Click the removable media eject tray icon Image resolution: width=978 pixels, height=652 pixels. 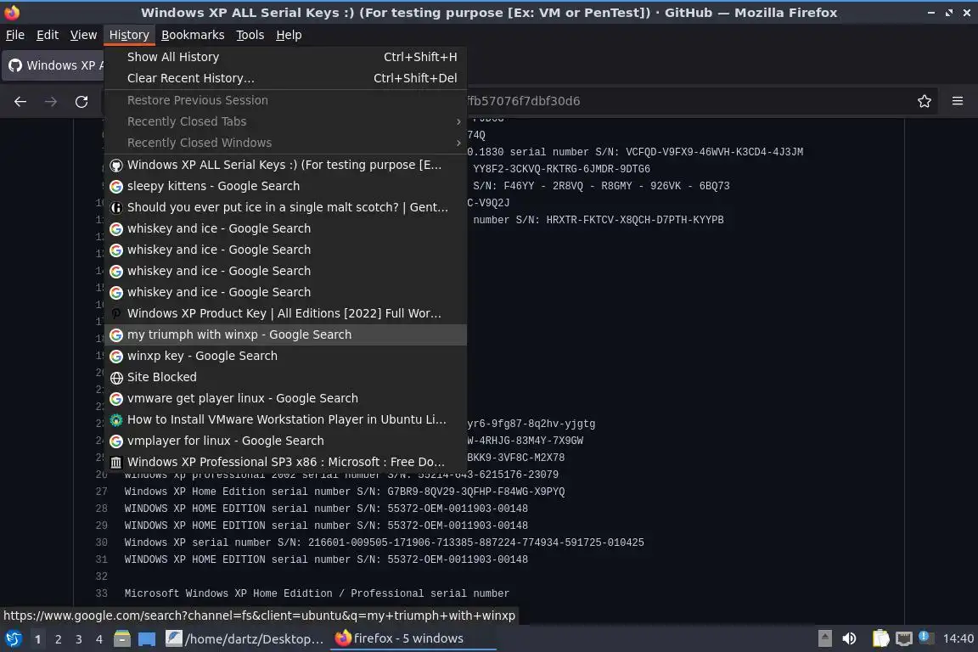point(824,638)
